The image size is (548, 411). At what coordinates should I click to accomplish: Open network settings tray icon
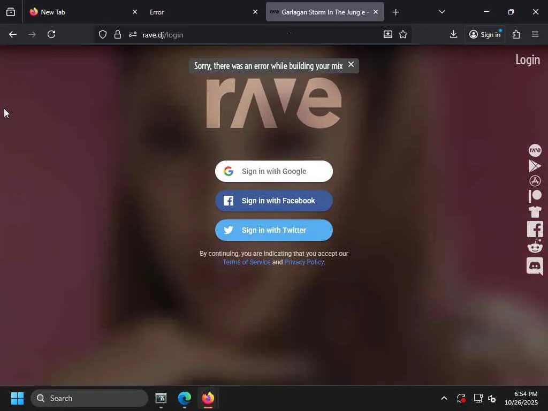point(478,398)
